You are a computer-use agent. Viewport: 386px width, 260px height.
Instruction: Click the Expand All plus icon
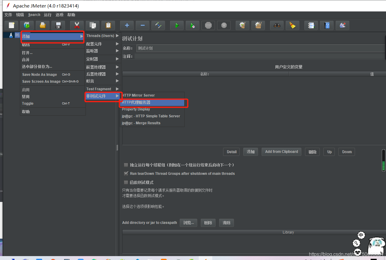(x=127, y=25)
